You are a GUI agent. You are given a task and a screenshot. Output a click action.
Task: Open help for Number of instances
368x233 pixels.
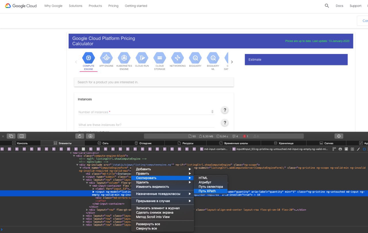(x=225, y=110)
